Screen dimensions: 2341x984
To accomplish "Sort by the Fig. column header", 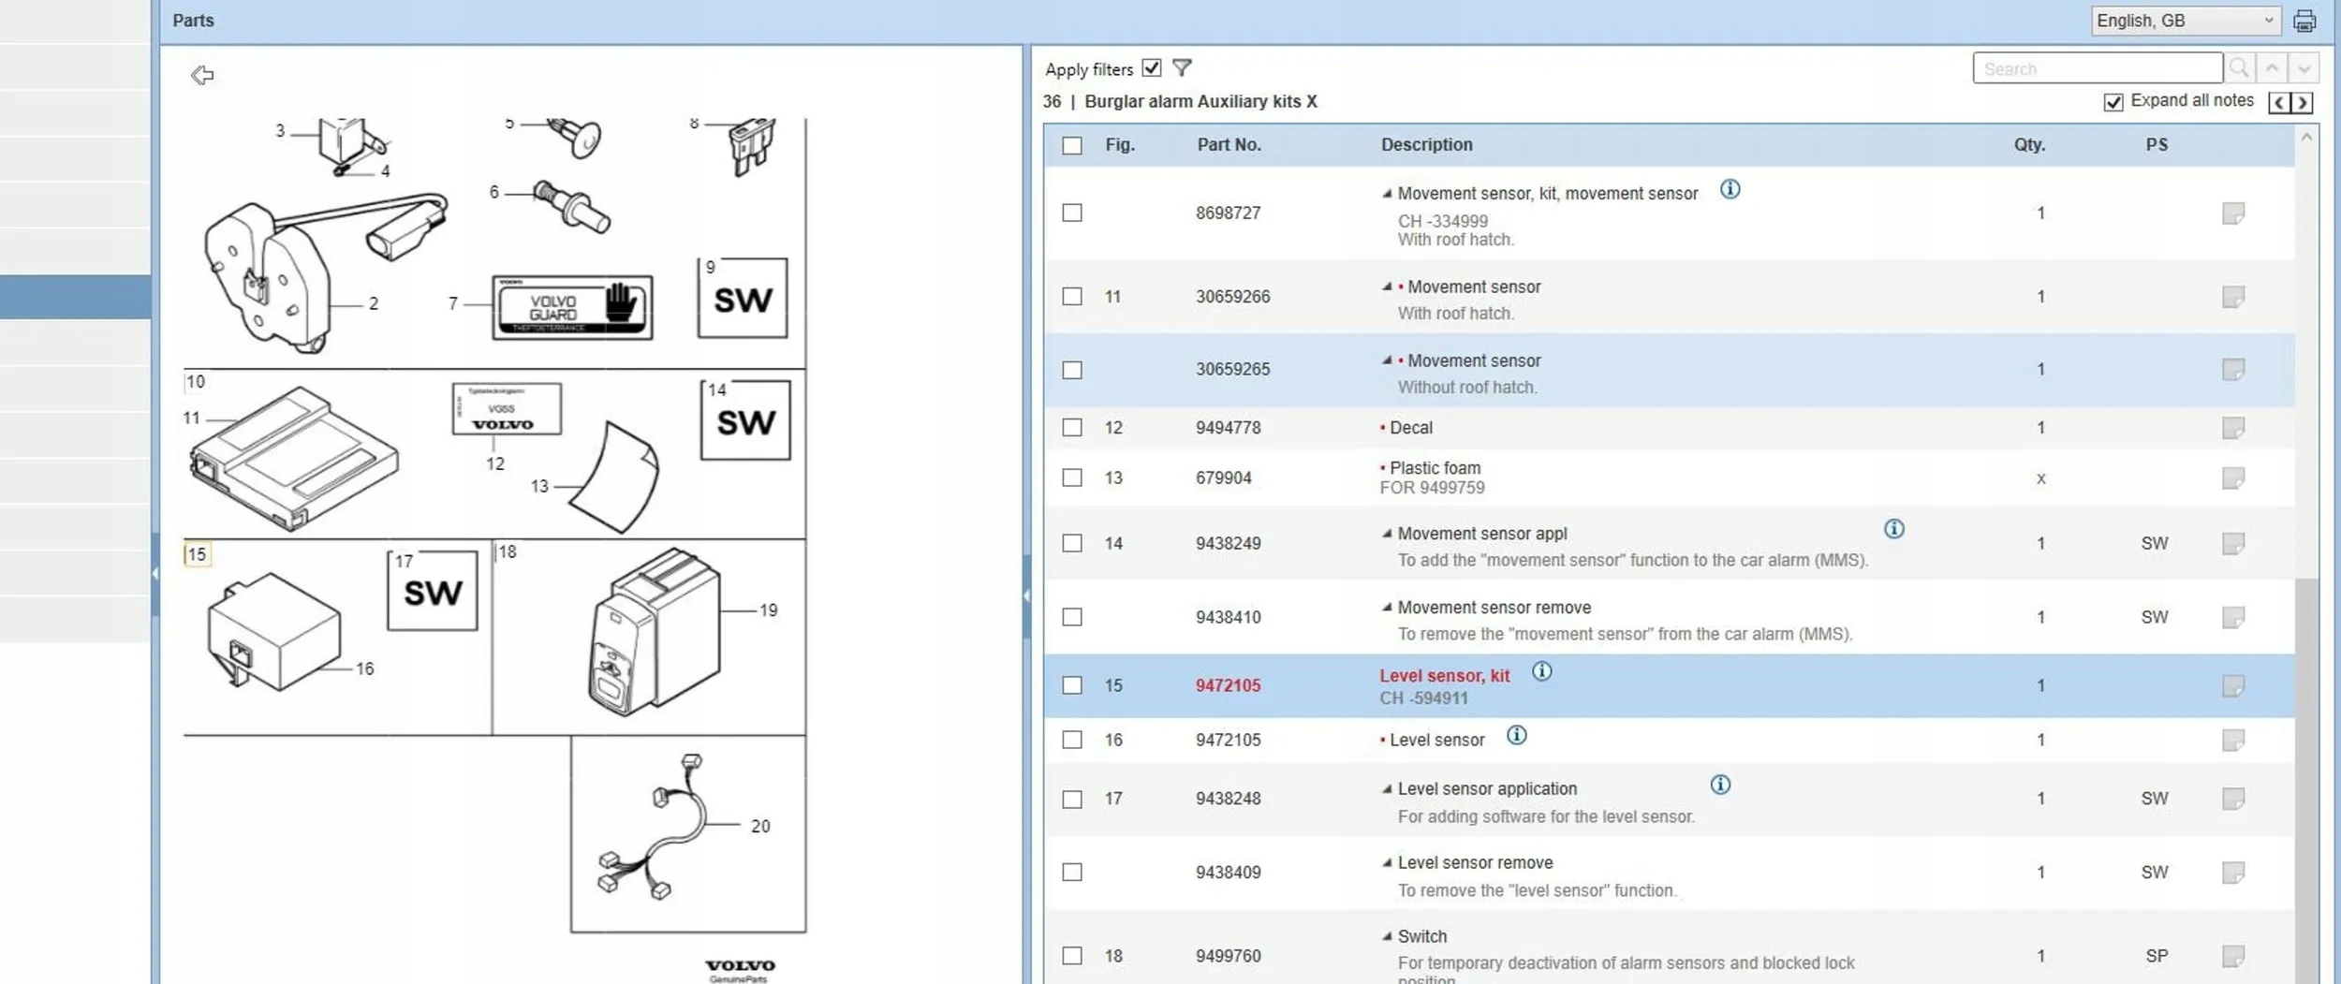I will 1120,145.
